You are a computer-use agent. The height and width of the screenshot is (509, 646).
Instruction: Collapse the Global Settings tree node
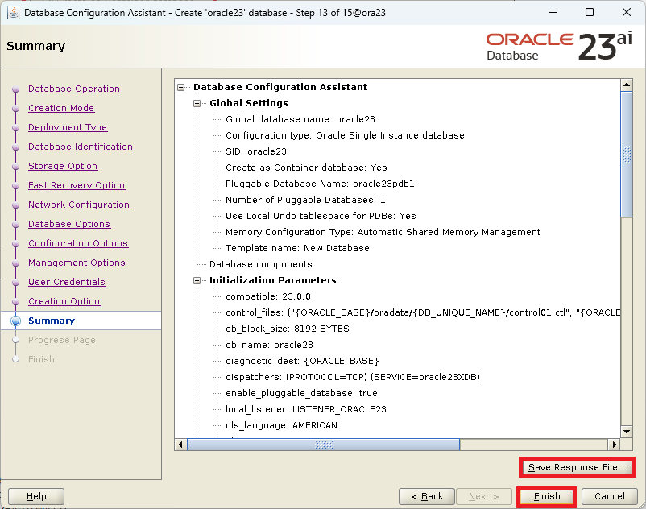[x=197, y=103]
